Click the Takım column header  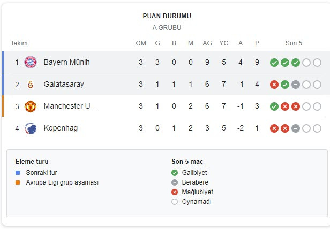19,43
